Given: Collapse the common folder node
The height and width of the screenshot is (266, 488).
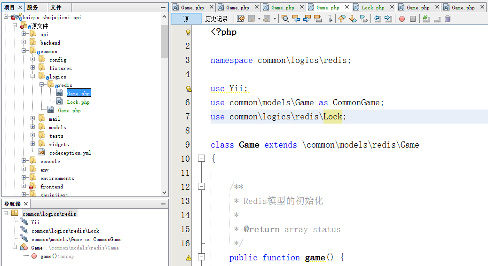Looking at the screenshot, I should [24, 51].
